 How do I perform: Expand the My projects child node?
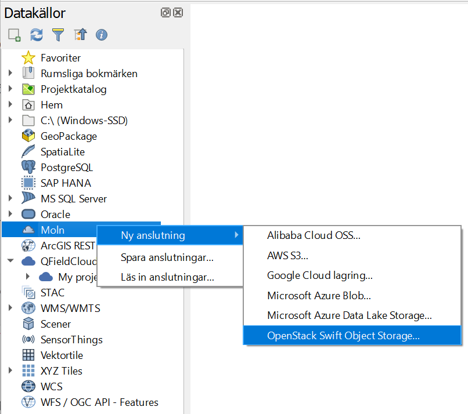tap(28, 277)
